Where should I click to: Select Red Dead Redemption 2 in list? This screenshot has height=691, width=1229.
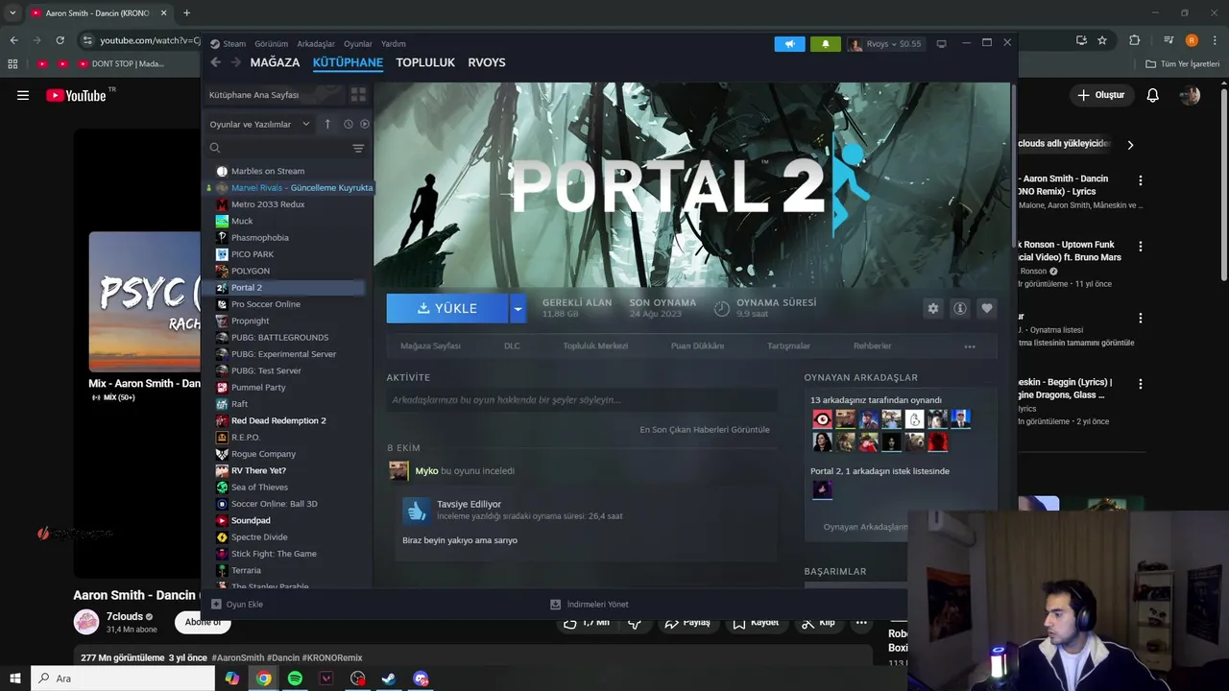278,420
